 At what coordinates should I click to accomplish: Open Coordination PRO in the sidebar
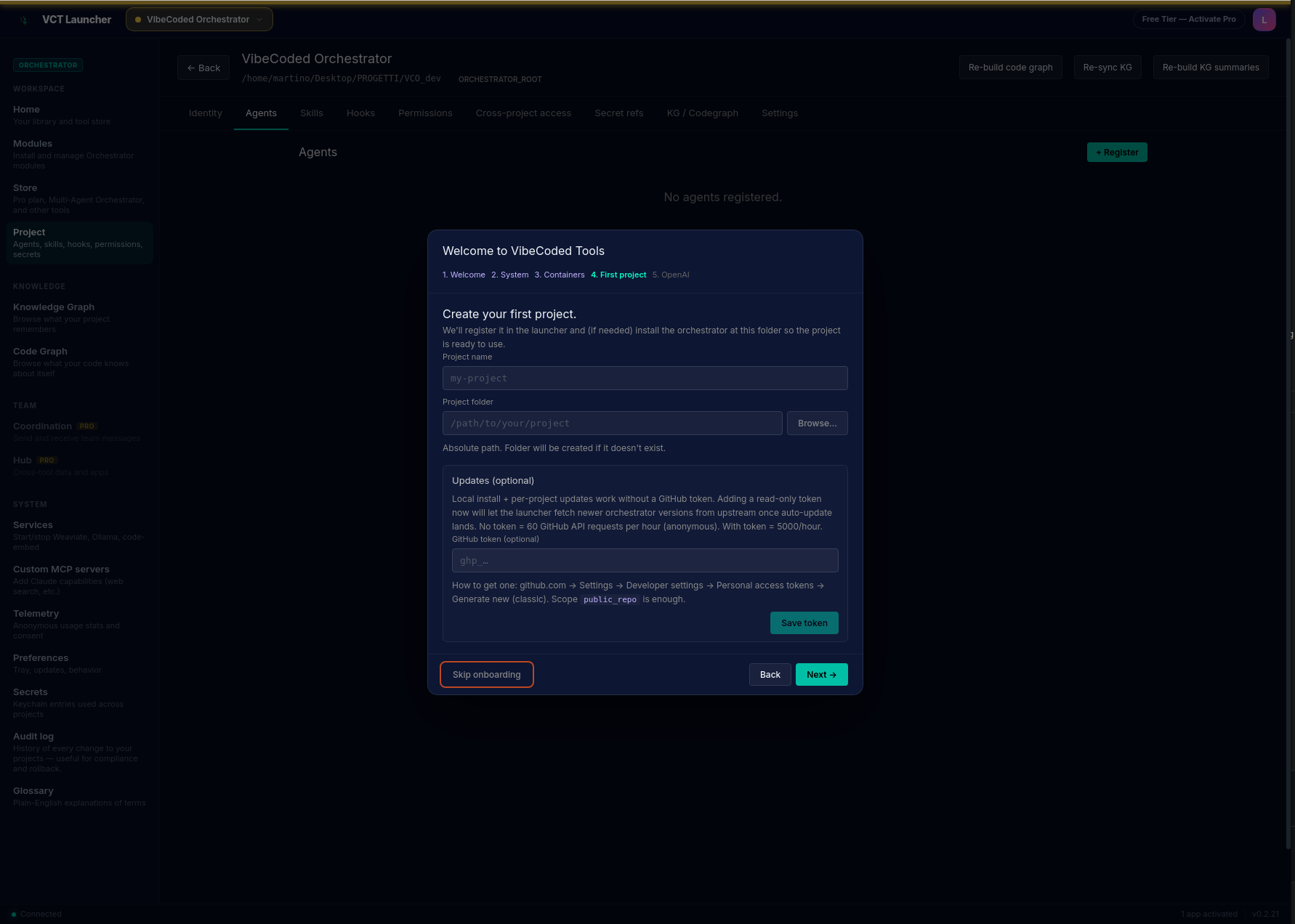click(79, 431)
